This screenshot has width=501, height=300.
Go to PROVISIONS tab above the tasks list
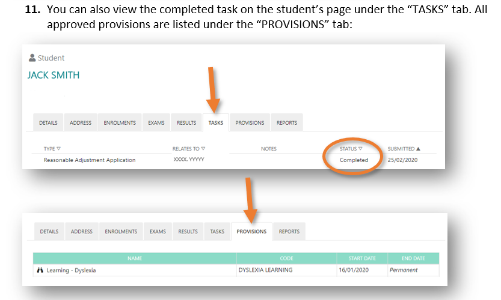point(250,123)
